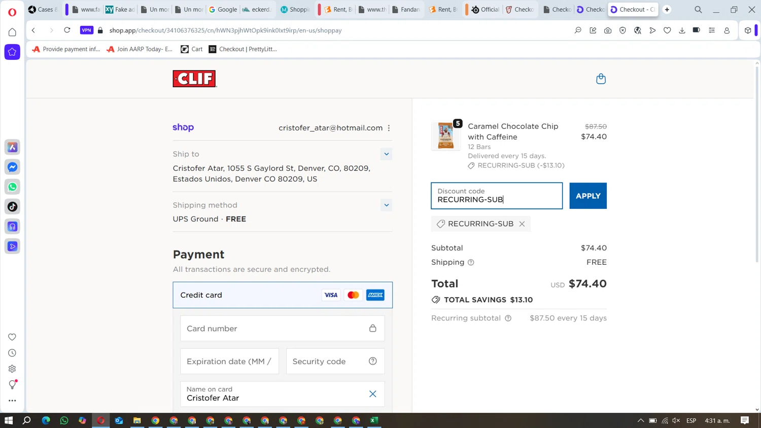Open sidebar history clock icon
This screenshot has width=761, height=428.
coord(12,353)
